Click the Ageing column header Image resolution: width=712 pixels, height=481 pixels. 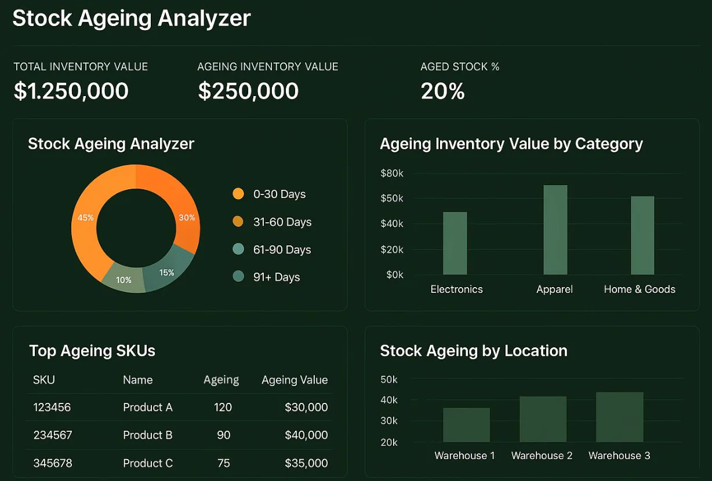point(221,380)
